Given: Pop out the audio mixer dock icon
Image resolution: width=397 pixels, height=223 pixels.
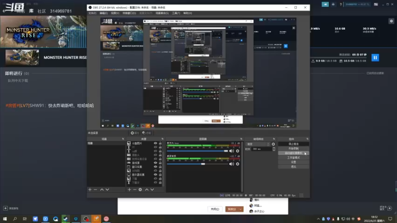Looking at the screenshot, I should click(x=241, y=139).
